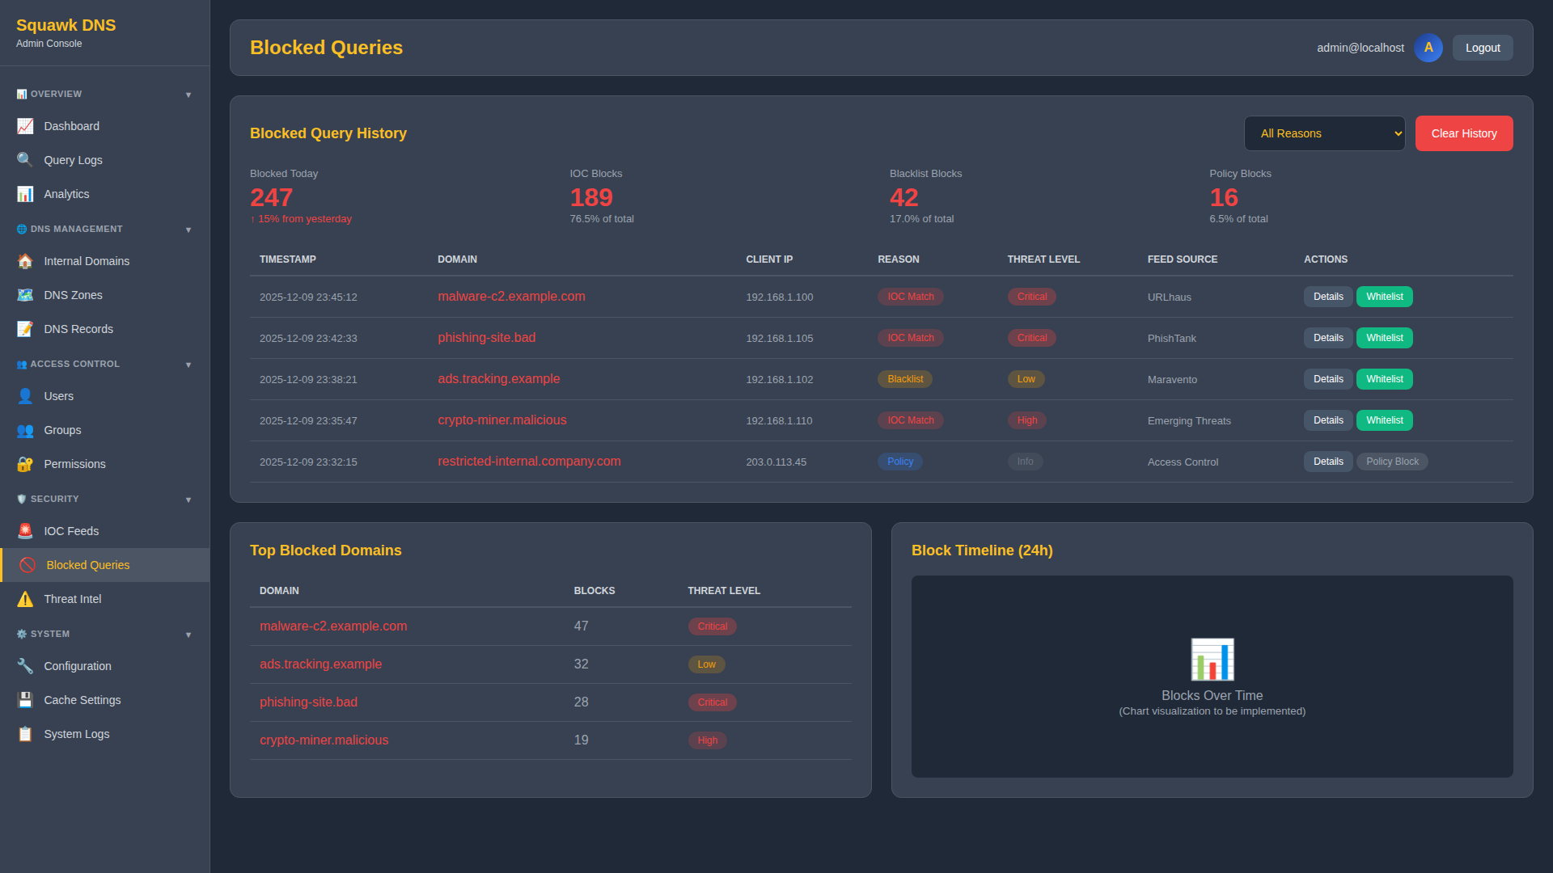Screen dimensions: 1553x873
Task: Click the Squawk DNS logo title
Action: pos(66,25)
